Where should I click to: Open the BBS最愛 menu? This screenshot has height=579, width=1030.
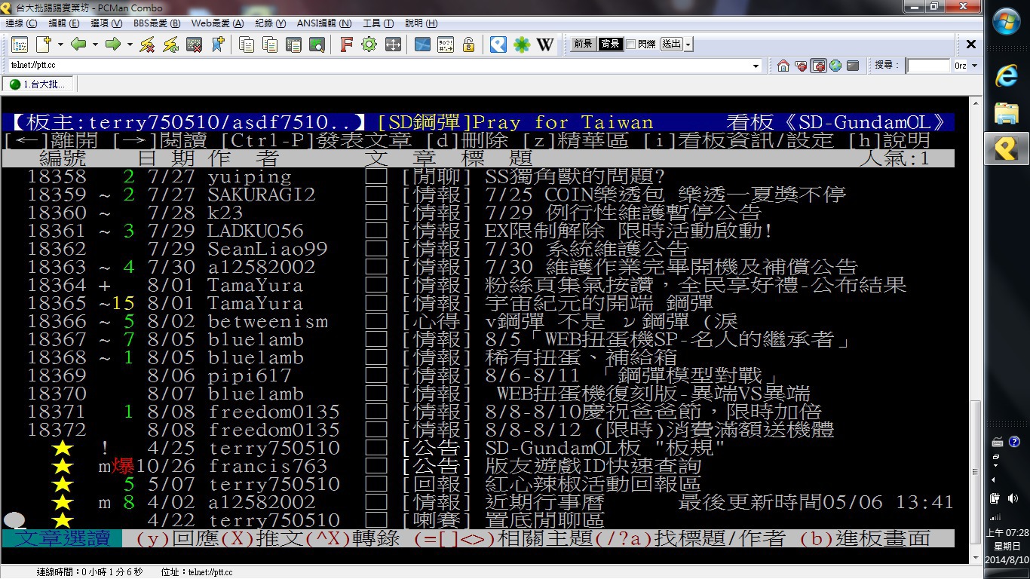(157, 23)
